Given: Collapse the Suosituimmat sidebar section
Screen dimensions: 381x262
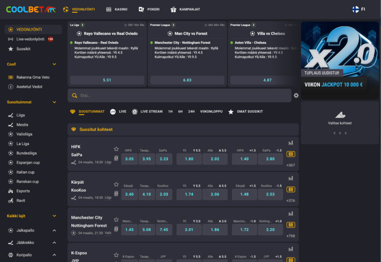Looking at the screenshot, I should [x=54, y=102].
